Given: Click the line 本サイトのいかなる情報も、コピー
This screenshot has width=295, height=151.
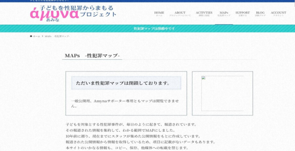Looking at the screenshot, I should coord(127,148).
